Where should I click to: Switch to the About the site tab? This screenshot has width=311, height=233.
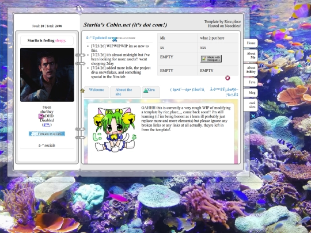tap(125, 92)
